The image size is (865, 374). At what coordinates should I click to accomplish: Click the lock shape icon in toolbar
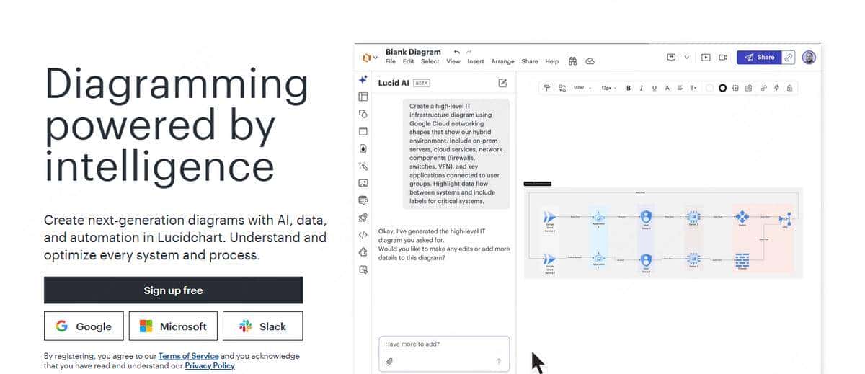click(790, 88)
